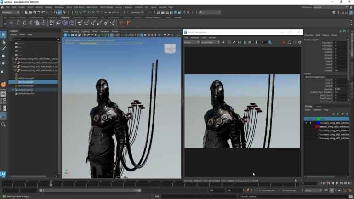Click the view cube in the viewport

coord(170,48)
